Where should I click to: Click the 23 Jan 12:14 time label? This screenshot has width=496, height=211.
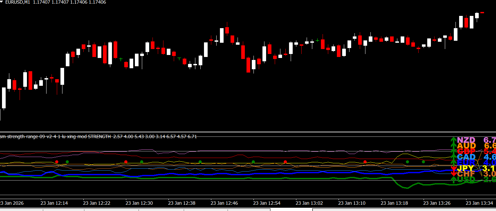pos(54,203)
